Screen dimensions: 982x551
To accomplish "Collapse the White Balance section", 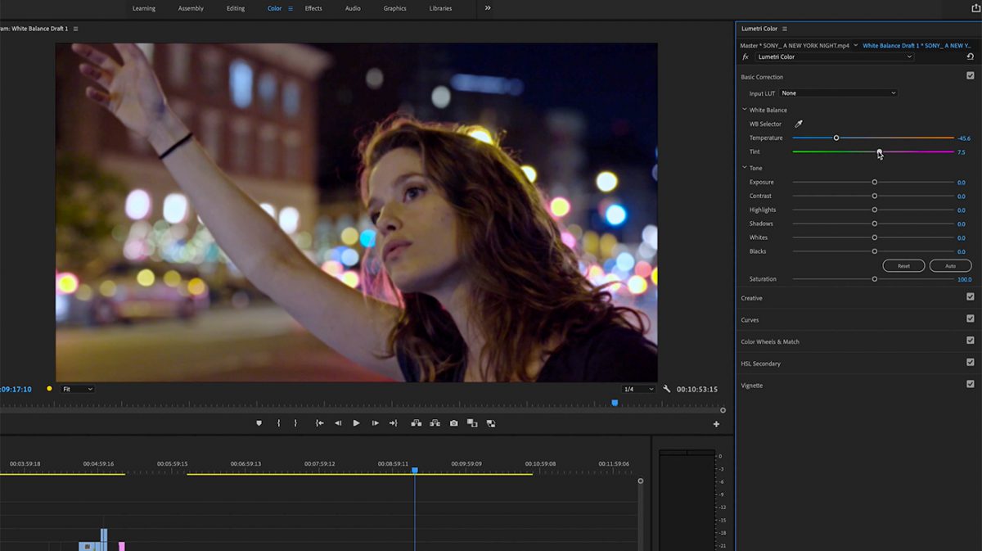I will point(743,109).
